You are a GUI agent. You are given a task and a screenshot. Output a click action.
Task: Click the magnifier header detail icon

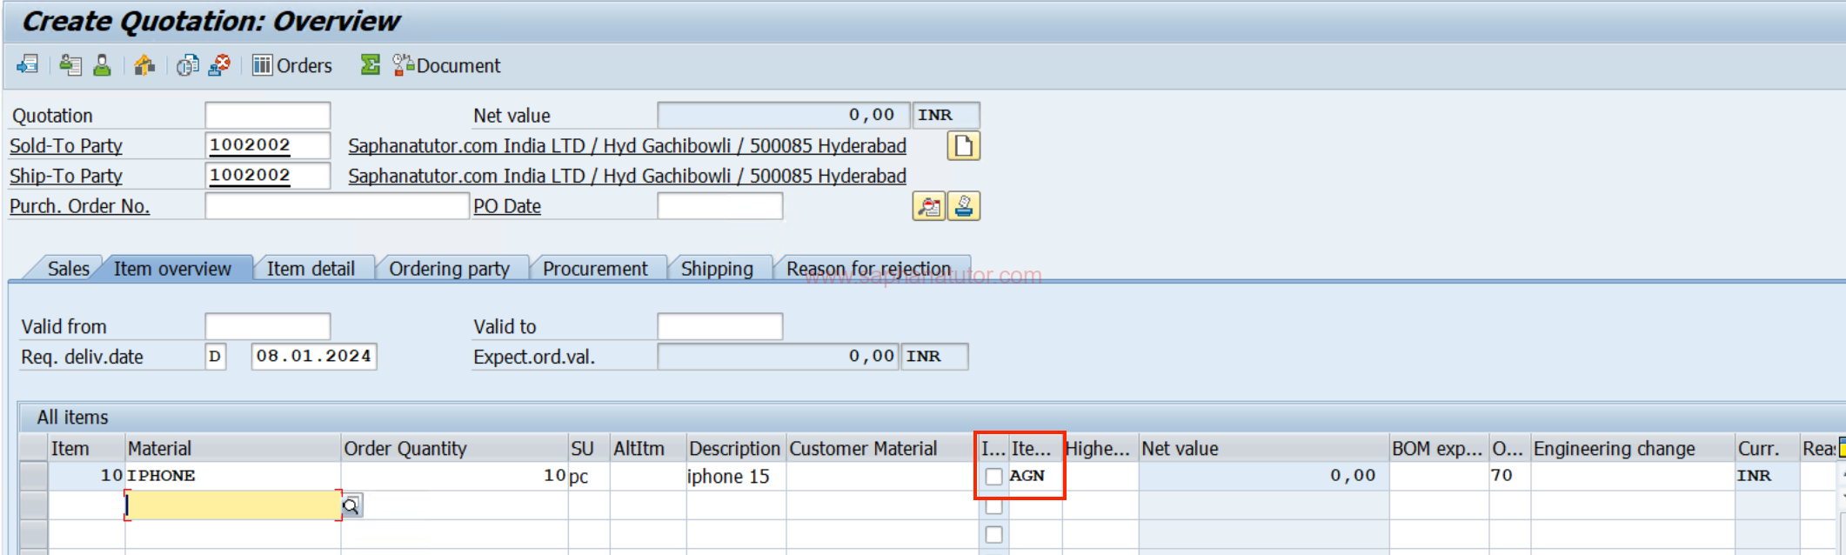click(929, 206)
